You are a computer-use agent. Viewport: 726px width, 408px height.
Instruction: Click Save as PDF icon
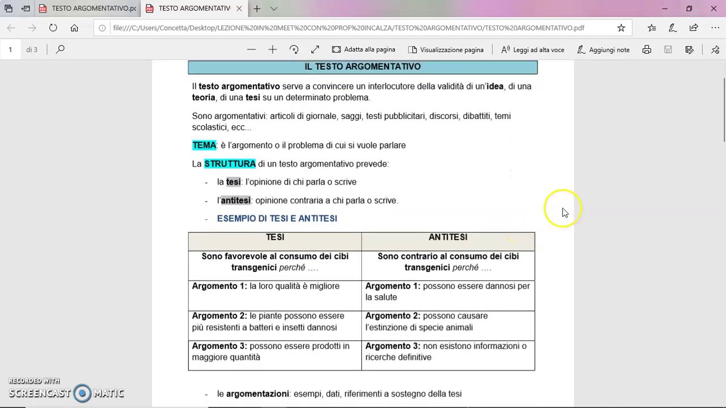click(x=690, y=50)
